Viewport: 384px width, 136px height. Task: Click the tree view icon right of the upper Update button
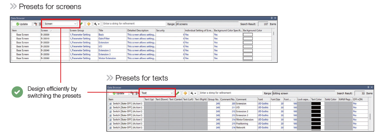click(x=35, y=24)
